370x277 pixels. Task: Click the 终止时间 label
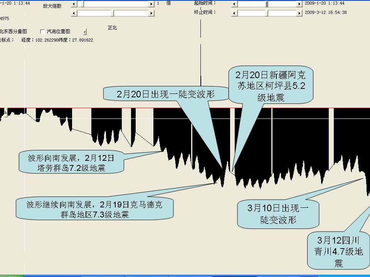(x=205, y=12)
